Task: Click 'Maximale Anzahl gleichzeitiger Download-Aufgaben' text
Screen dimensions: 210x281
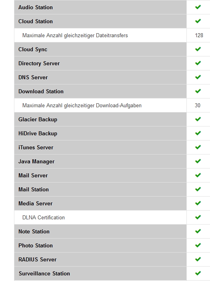Action: point(82,106)
